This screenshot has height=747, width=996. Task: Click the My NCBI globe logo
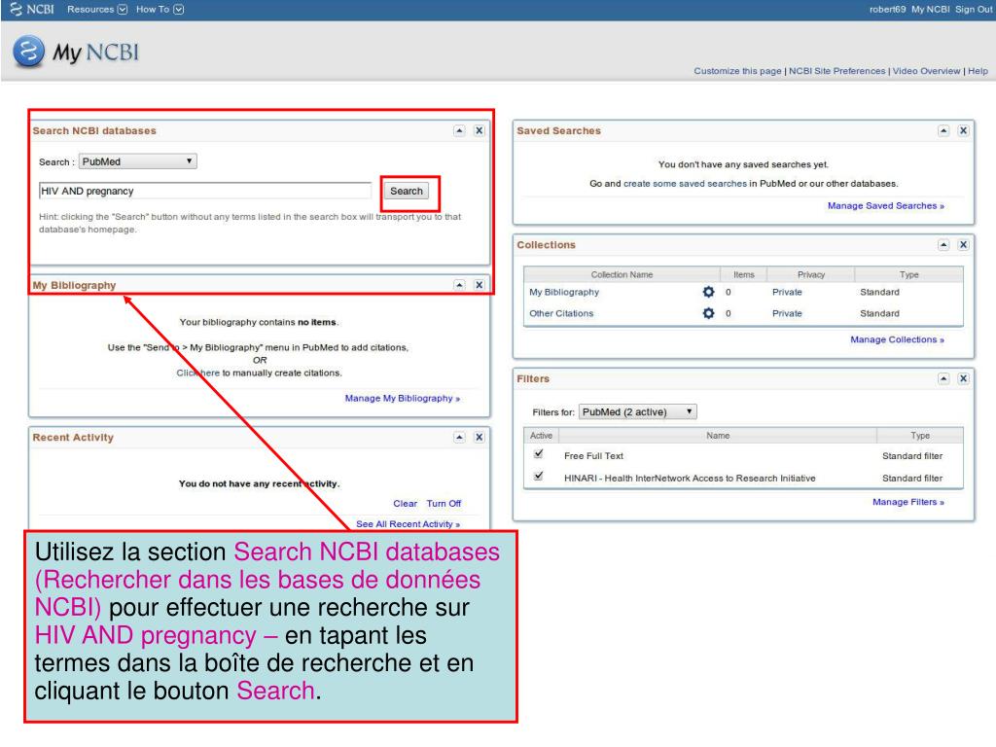pos(28,52)
